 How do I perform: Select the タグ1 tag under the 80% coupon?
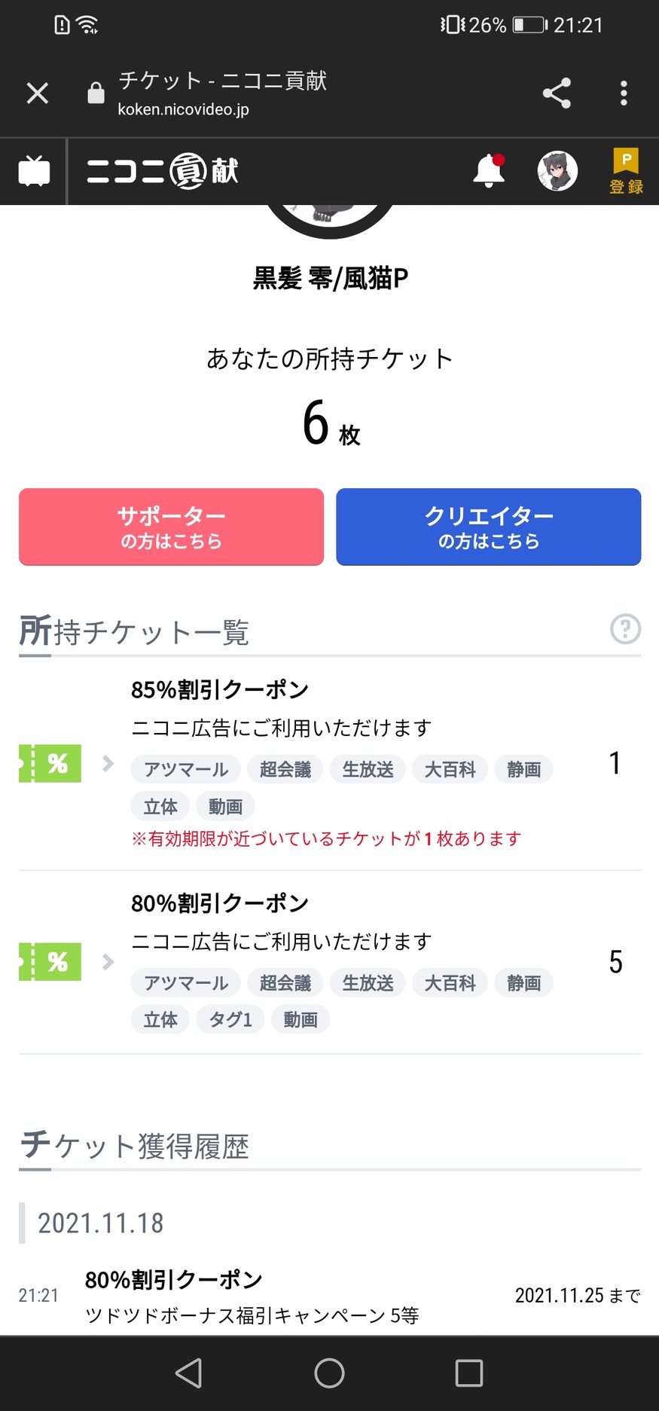(x=230, y=1020)
